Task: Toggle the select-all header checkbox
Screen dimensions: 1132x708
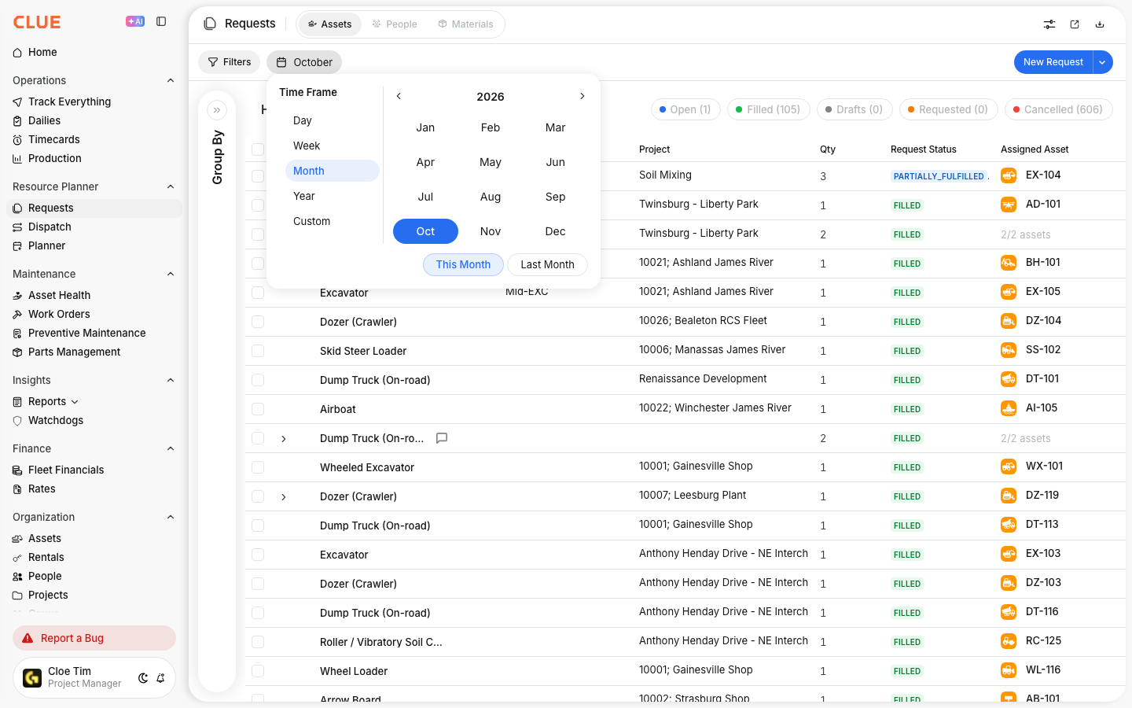Action: [x=258, y=149]
